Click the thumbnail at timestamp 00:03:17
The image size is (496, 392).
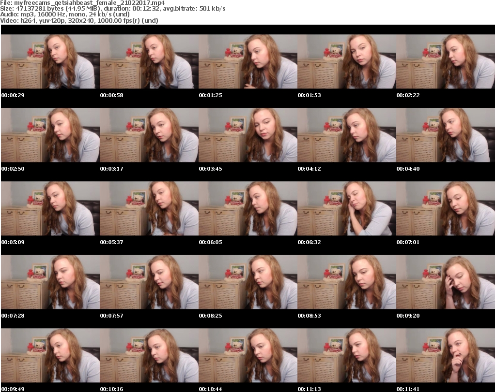[149, 135]
